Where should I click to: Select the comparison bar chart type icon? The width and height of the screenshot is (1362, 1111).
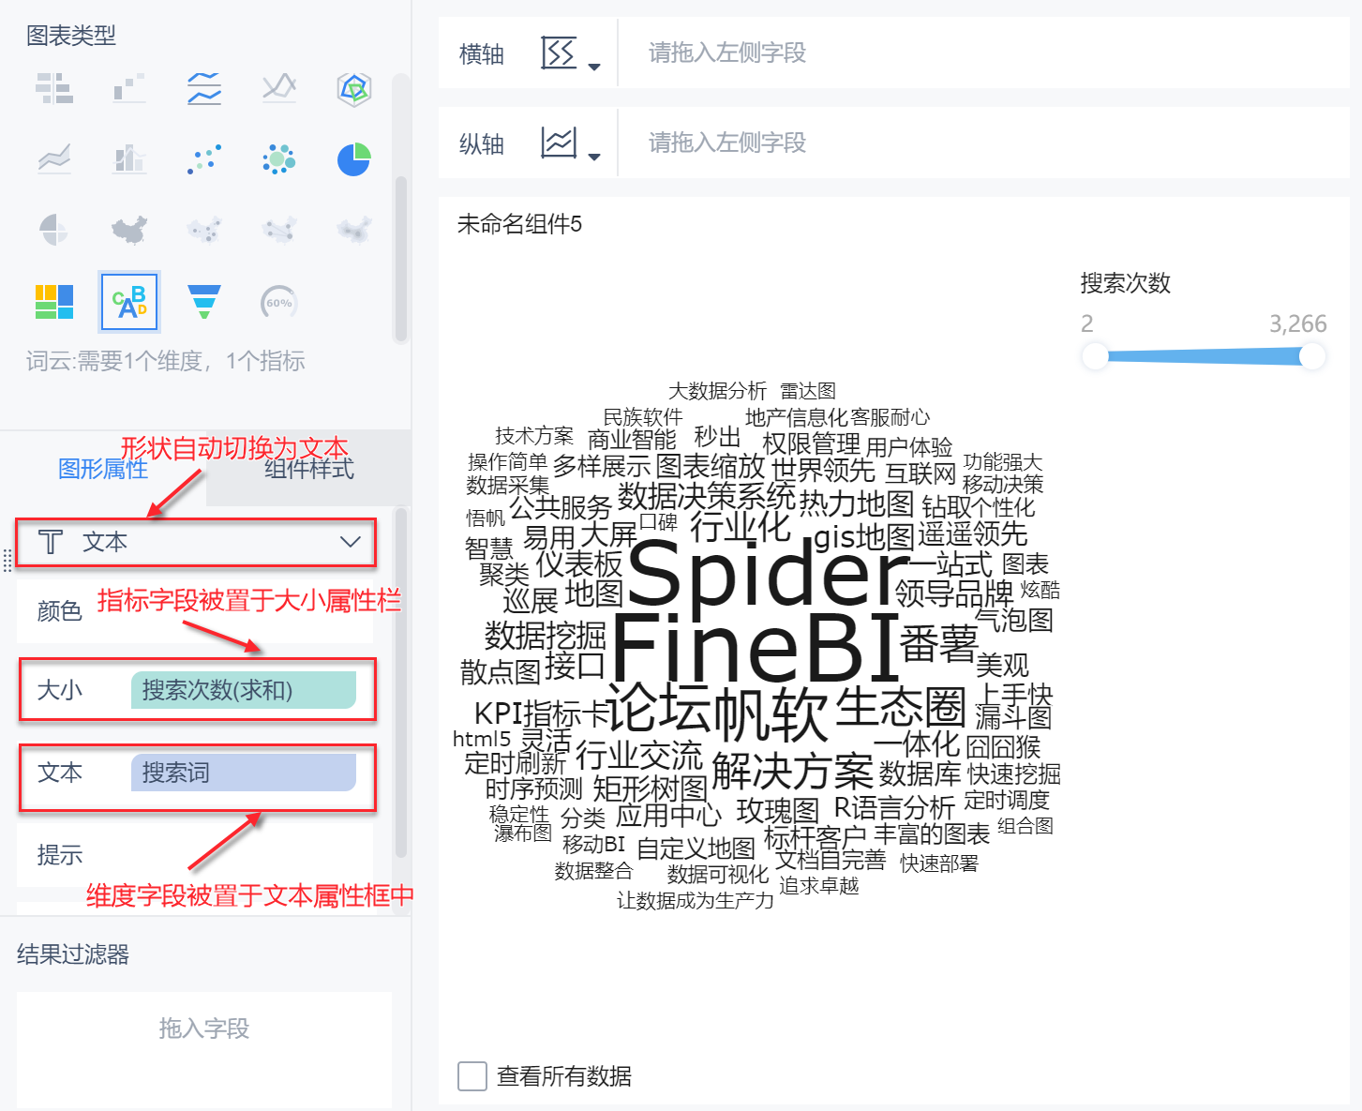(x=54, y=88)
